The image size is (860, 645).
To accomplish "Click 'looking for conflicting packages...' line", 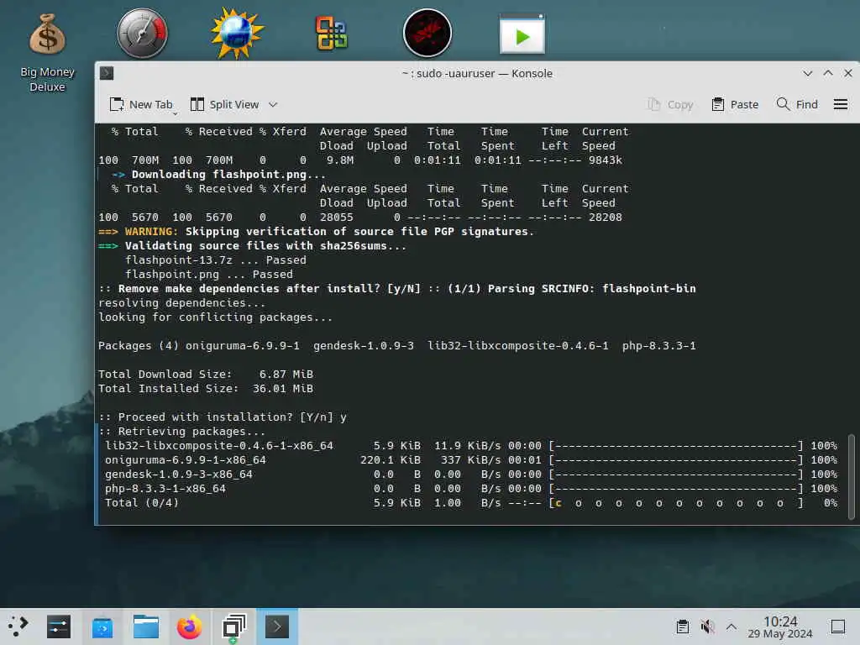I will click(x=216, y=317).
